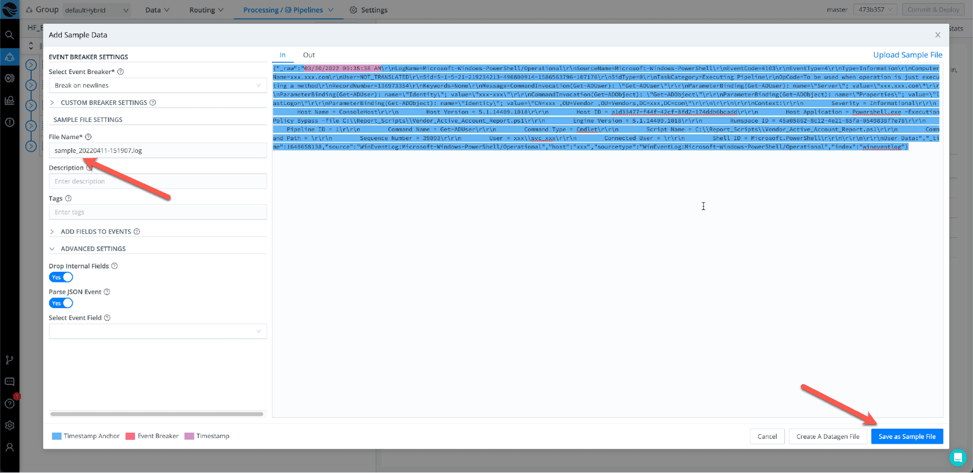The width and height of the screenshot is (973, 473).
Task: Open the Break on newlines dropdown
Action: 158,86
